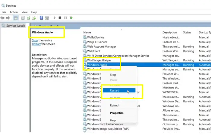This screenshot has height=135, width=211.
Task: Click the 'Optimizes p...' description cell
Action: click(x=171, y=124)
